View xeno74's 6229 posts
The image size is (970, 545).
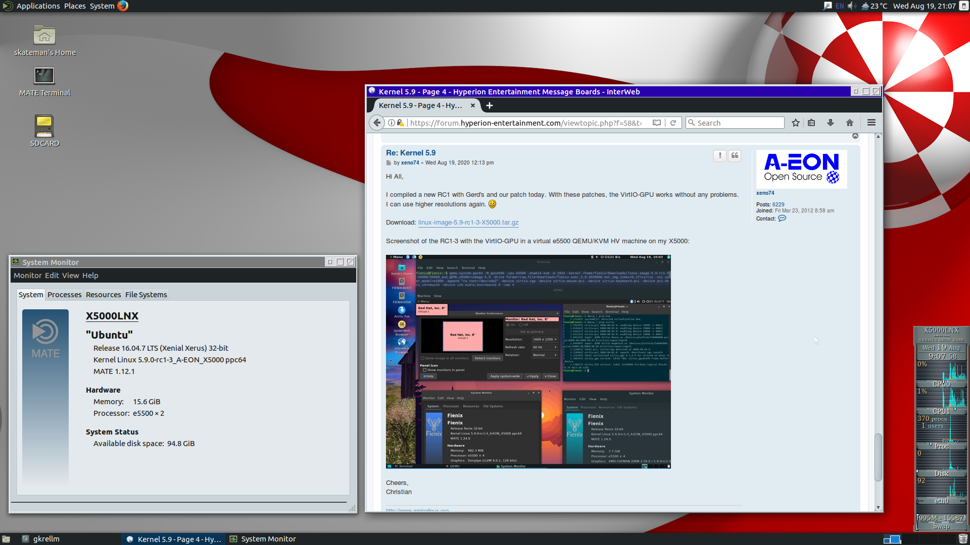click(x=779, y=204)
